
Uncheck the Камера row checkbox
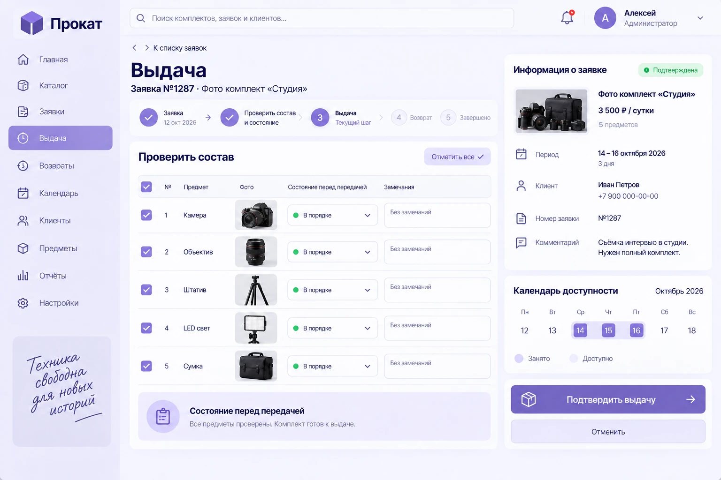[x=146, y=215]
